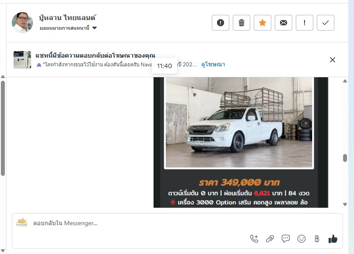The image size is (354, 254).
Task: Click the left list scrollbar thumb
Action: coord(3,128)
